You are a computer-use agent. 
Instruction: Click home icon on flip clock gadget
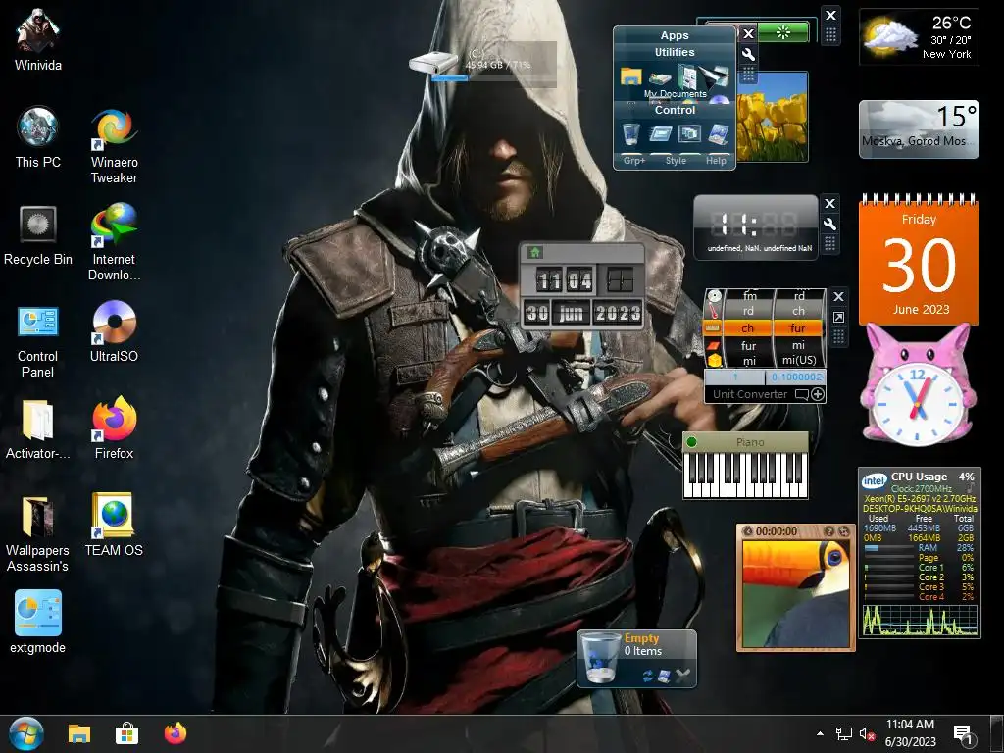[x=534, y=252]
